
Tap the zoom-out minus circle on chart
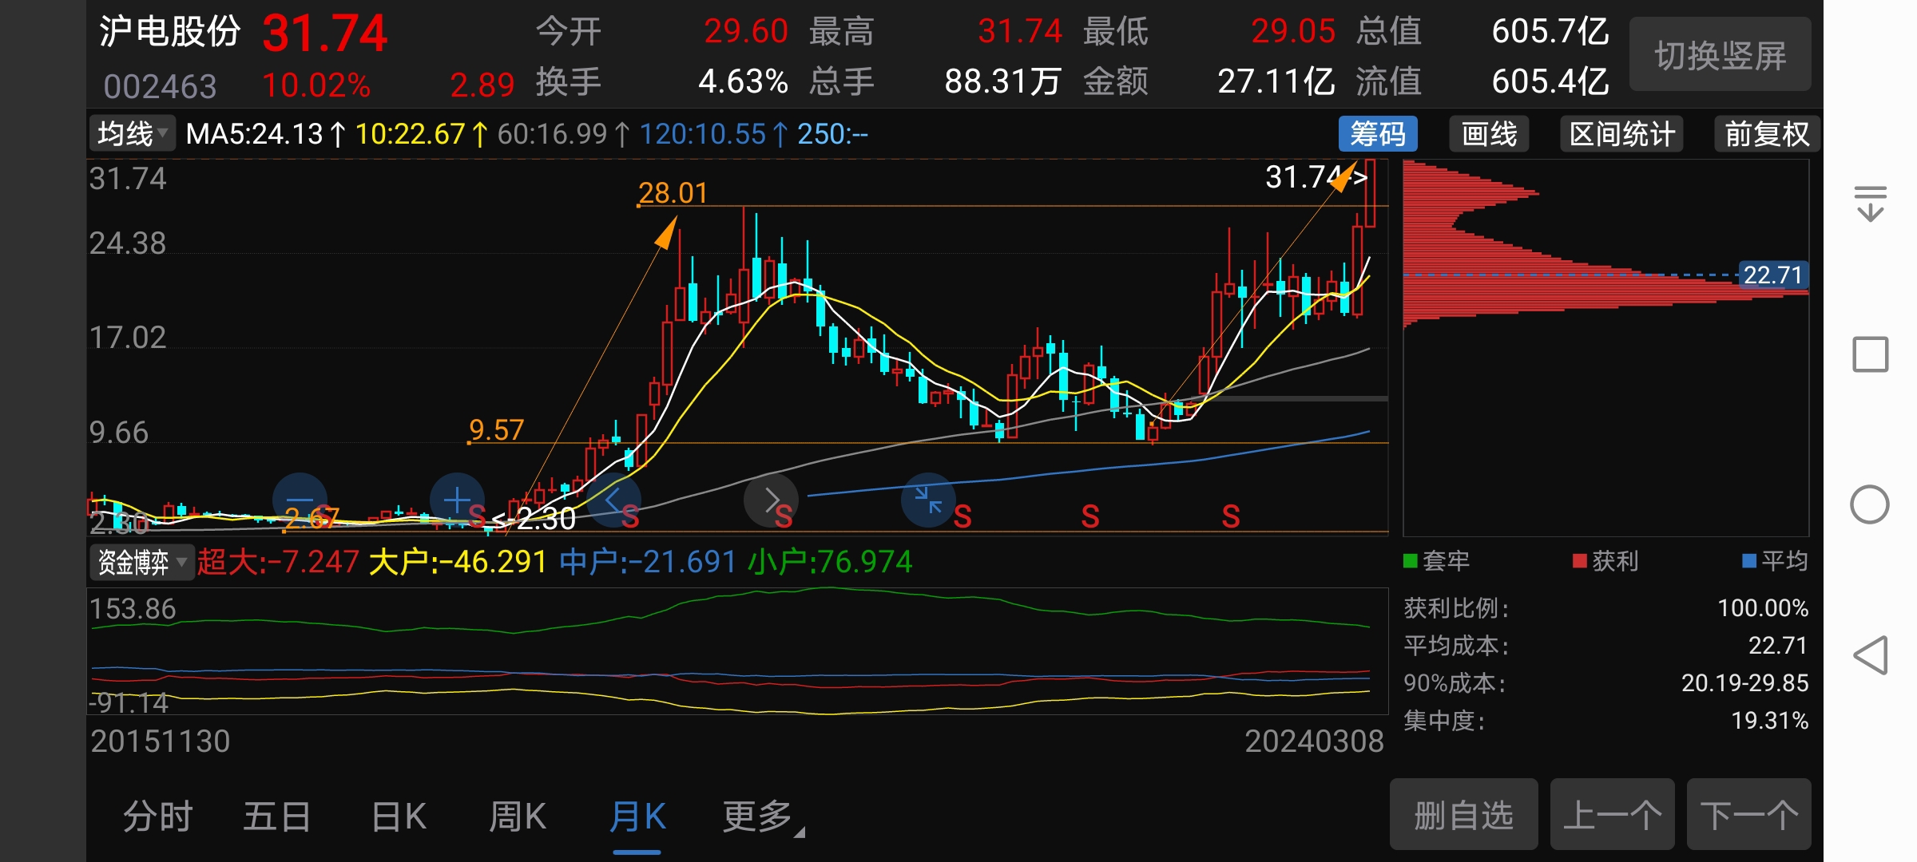(300, 500)
